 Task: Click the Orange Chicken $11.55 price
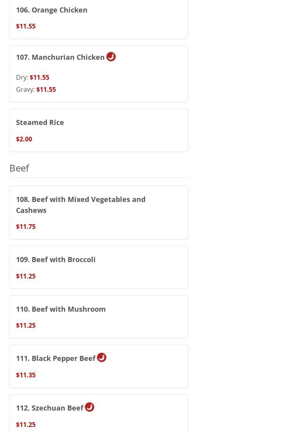click(x=26, y=26)
